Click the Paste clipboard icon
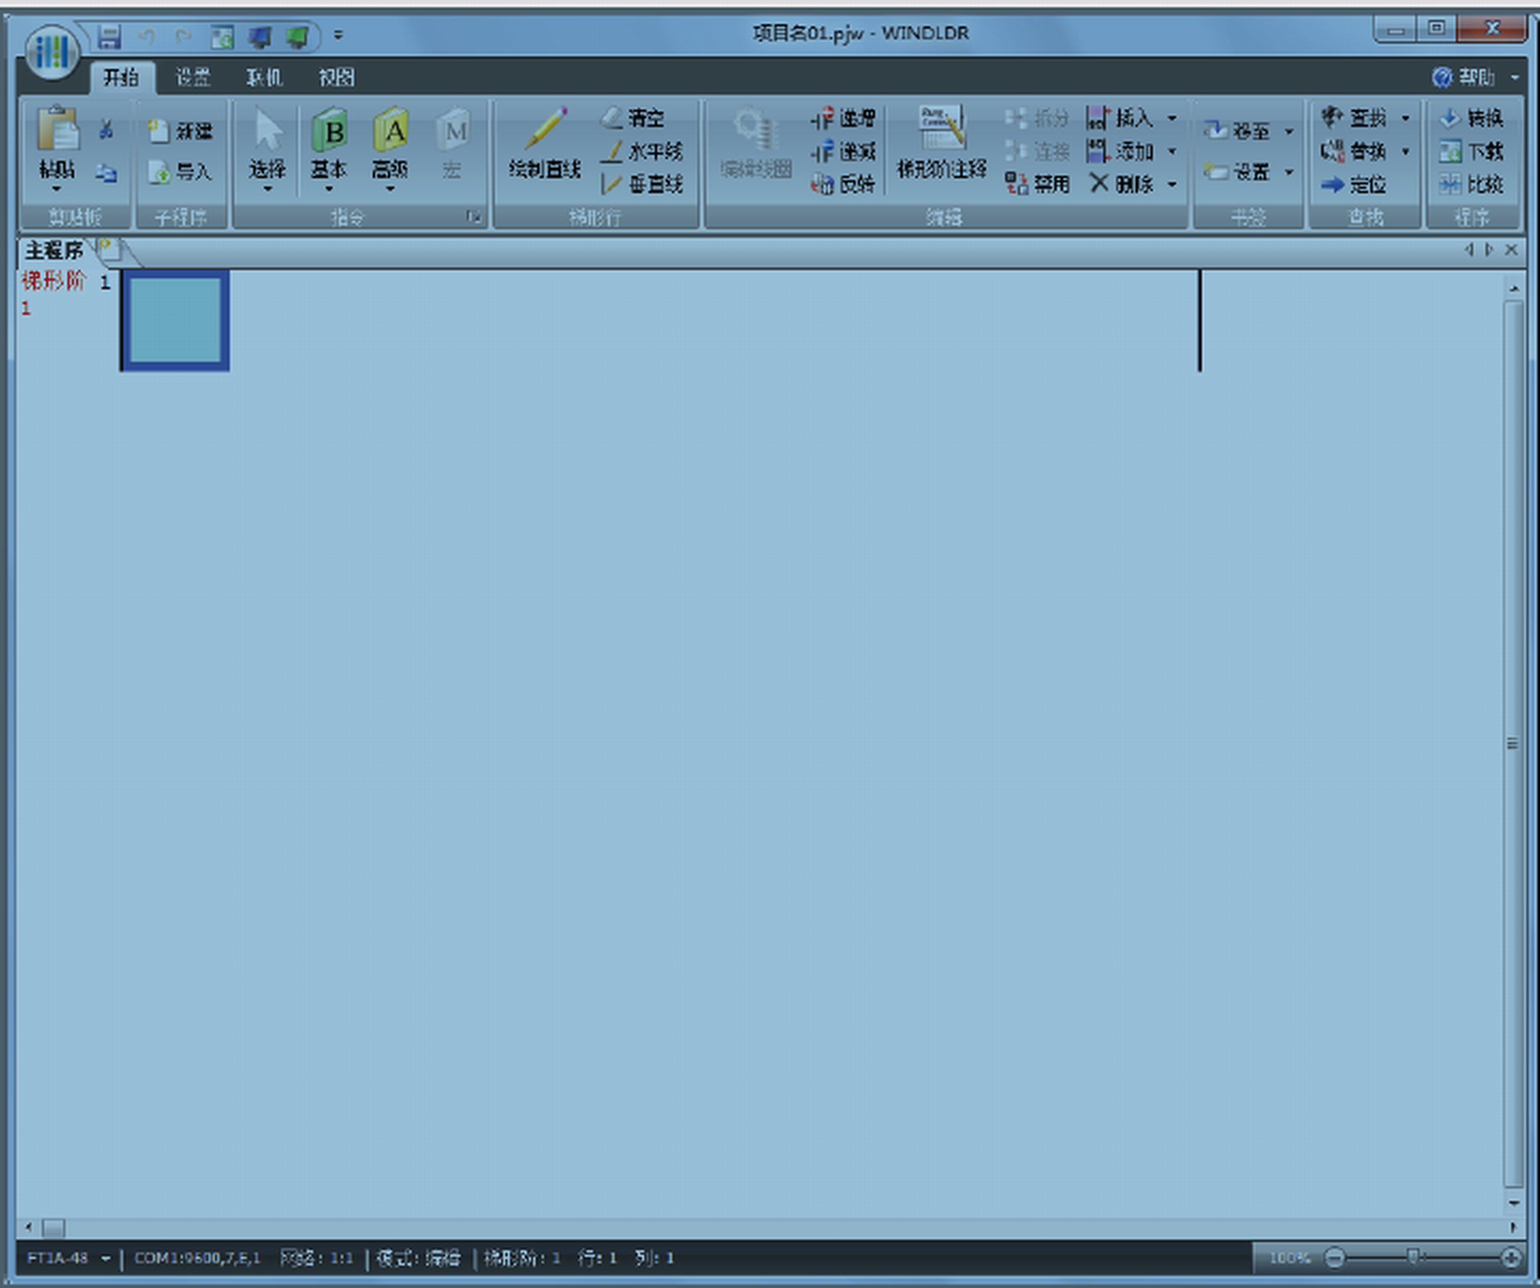1540x1288 pixels. coord(57,128)
